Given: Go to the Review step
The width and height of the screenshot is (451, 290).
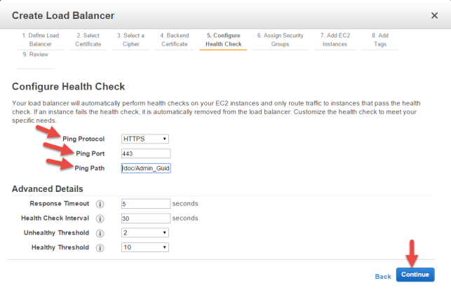Looking at the screenshot, I should pos(36,55).
